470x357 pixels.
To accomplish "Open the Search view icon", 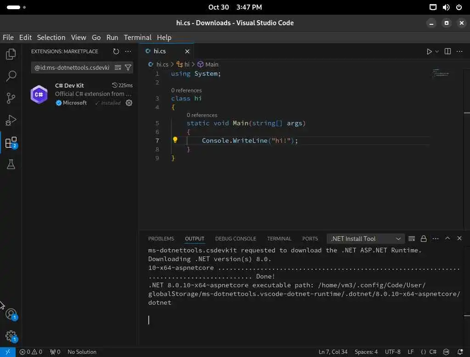I will 11,76.
